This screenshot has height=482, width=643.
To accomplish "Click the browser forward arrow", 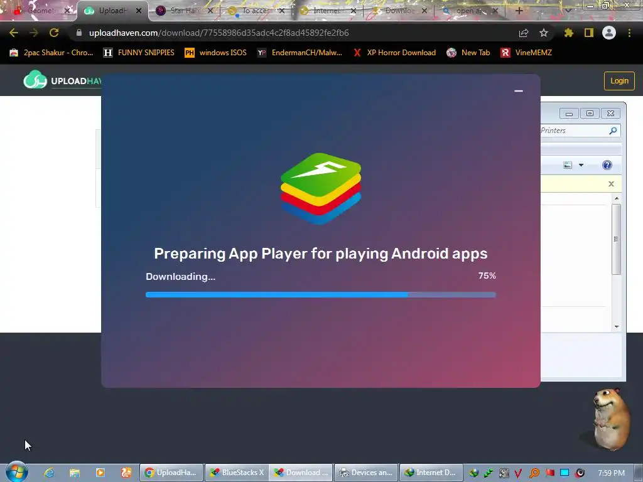I will pyautogui.click(x=34, y=33).
